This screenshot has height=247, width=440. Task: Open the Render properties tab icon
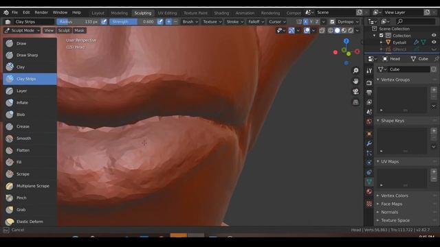coord(369,83)
